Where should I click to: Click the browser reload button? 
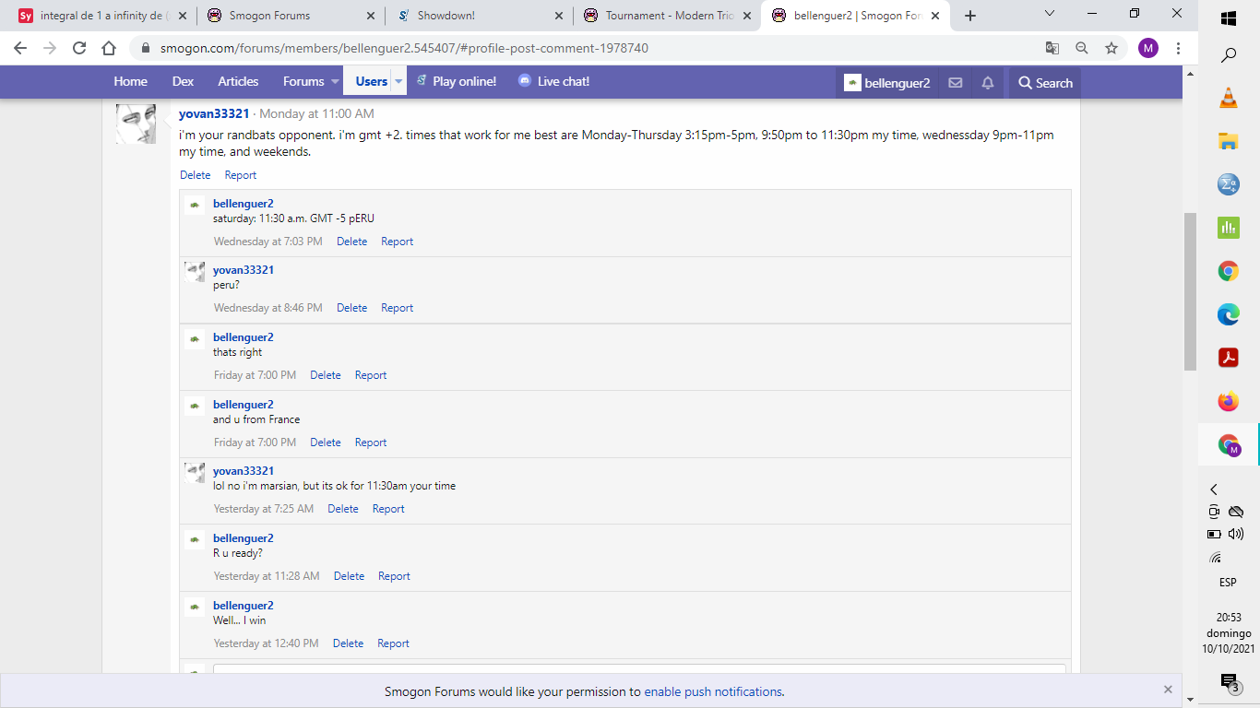79,48
